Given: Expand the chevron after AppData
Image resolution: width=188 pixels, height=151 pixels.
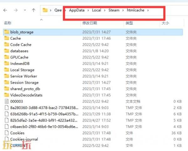Looking at the screenshot, I should (88, 10).
